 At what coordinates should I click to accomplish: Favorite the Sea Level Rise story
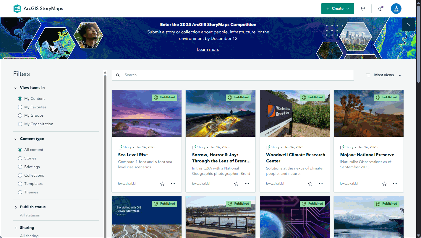pyautogui.click(x=162, y=184)
